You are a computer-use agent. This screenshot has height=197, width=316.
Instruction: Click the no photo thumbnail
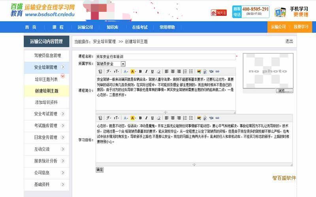tap(268, 71)
